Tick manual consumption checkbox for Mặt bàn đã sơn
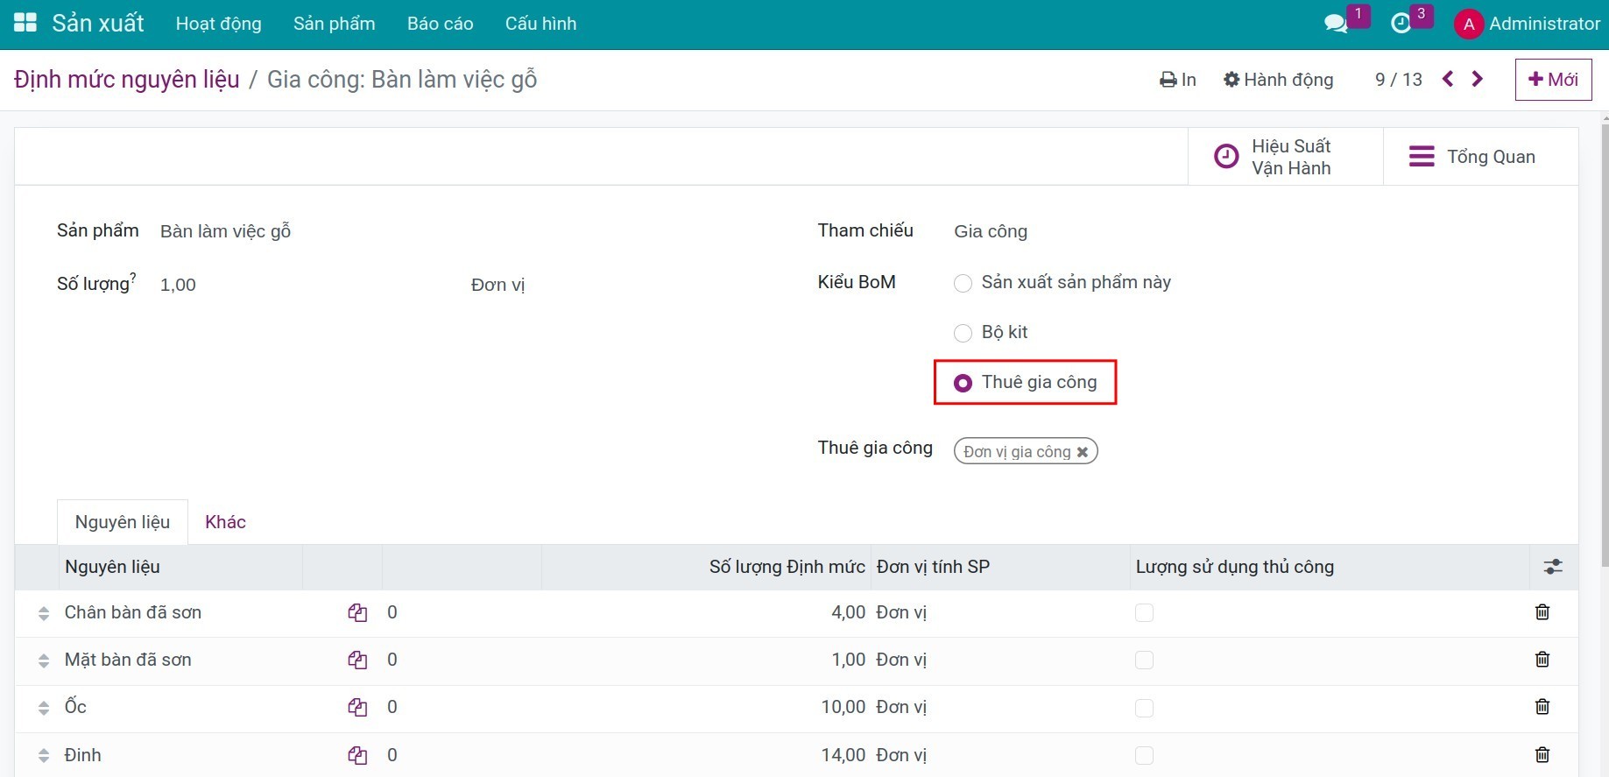1609x777 pixels. click(1144, 660)
